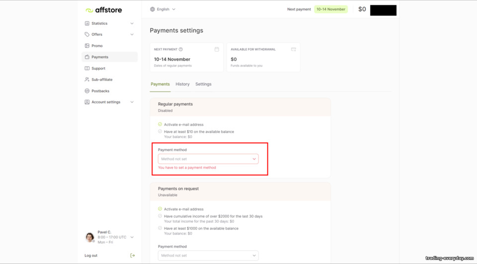Open Postbacks in the sidebar
This screenshot has height=264, width=477.
click(109, 91)
